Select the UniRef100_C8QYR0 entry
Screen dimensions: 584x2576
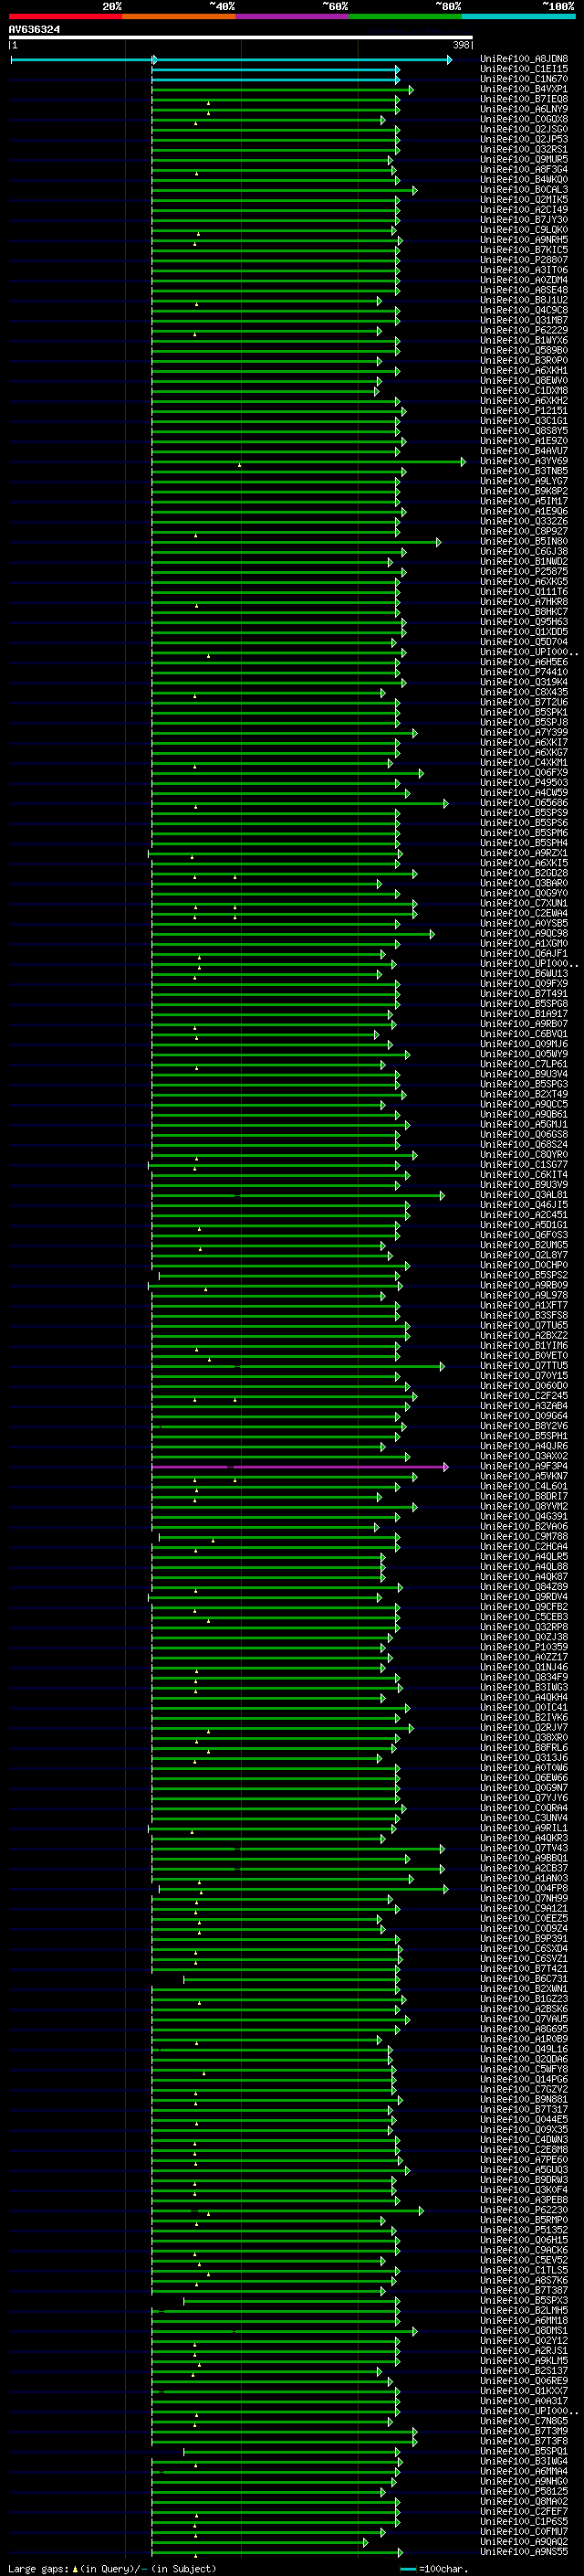tap(524, 1155)
